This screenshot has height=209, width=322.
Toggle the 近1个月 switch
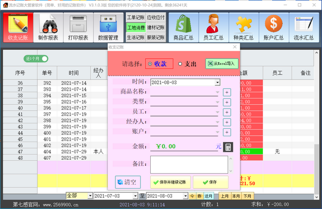[x=36, y=59]
